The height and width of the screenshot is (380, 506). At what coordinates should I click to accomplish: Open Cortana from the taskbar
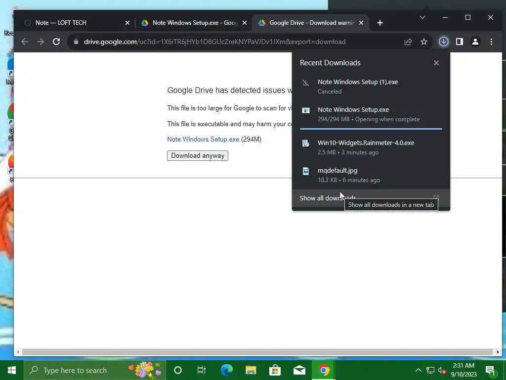click(177, 370)
